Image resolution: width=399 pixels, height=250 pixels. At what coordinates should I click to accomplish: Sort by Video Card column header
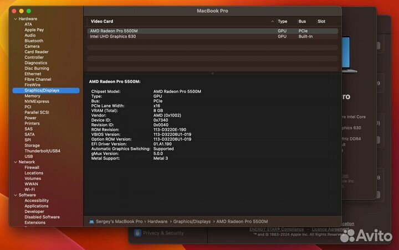102,22
